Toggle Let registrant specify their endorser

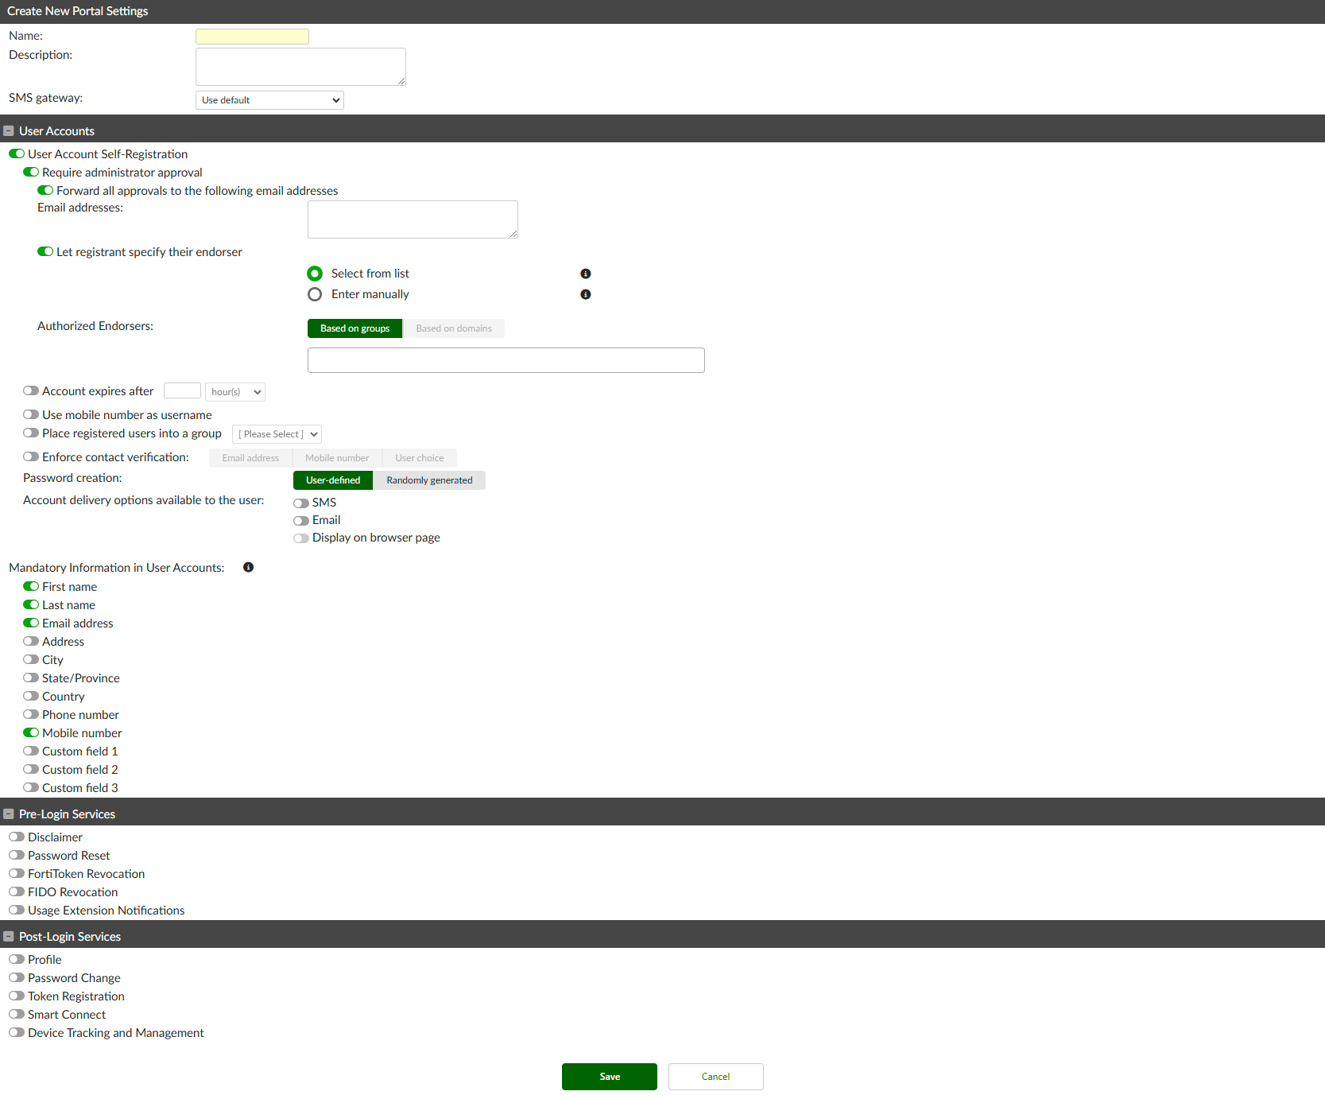pos(45,252)
